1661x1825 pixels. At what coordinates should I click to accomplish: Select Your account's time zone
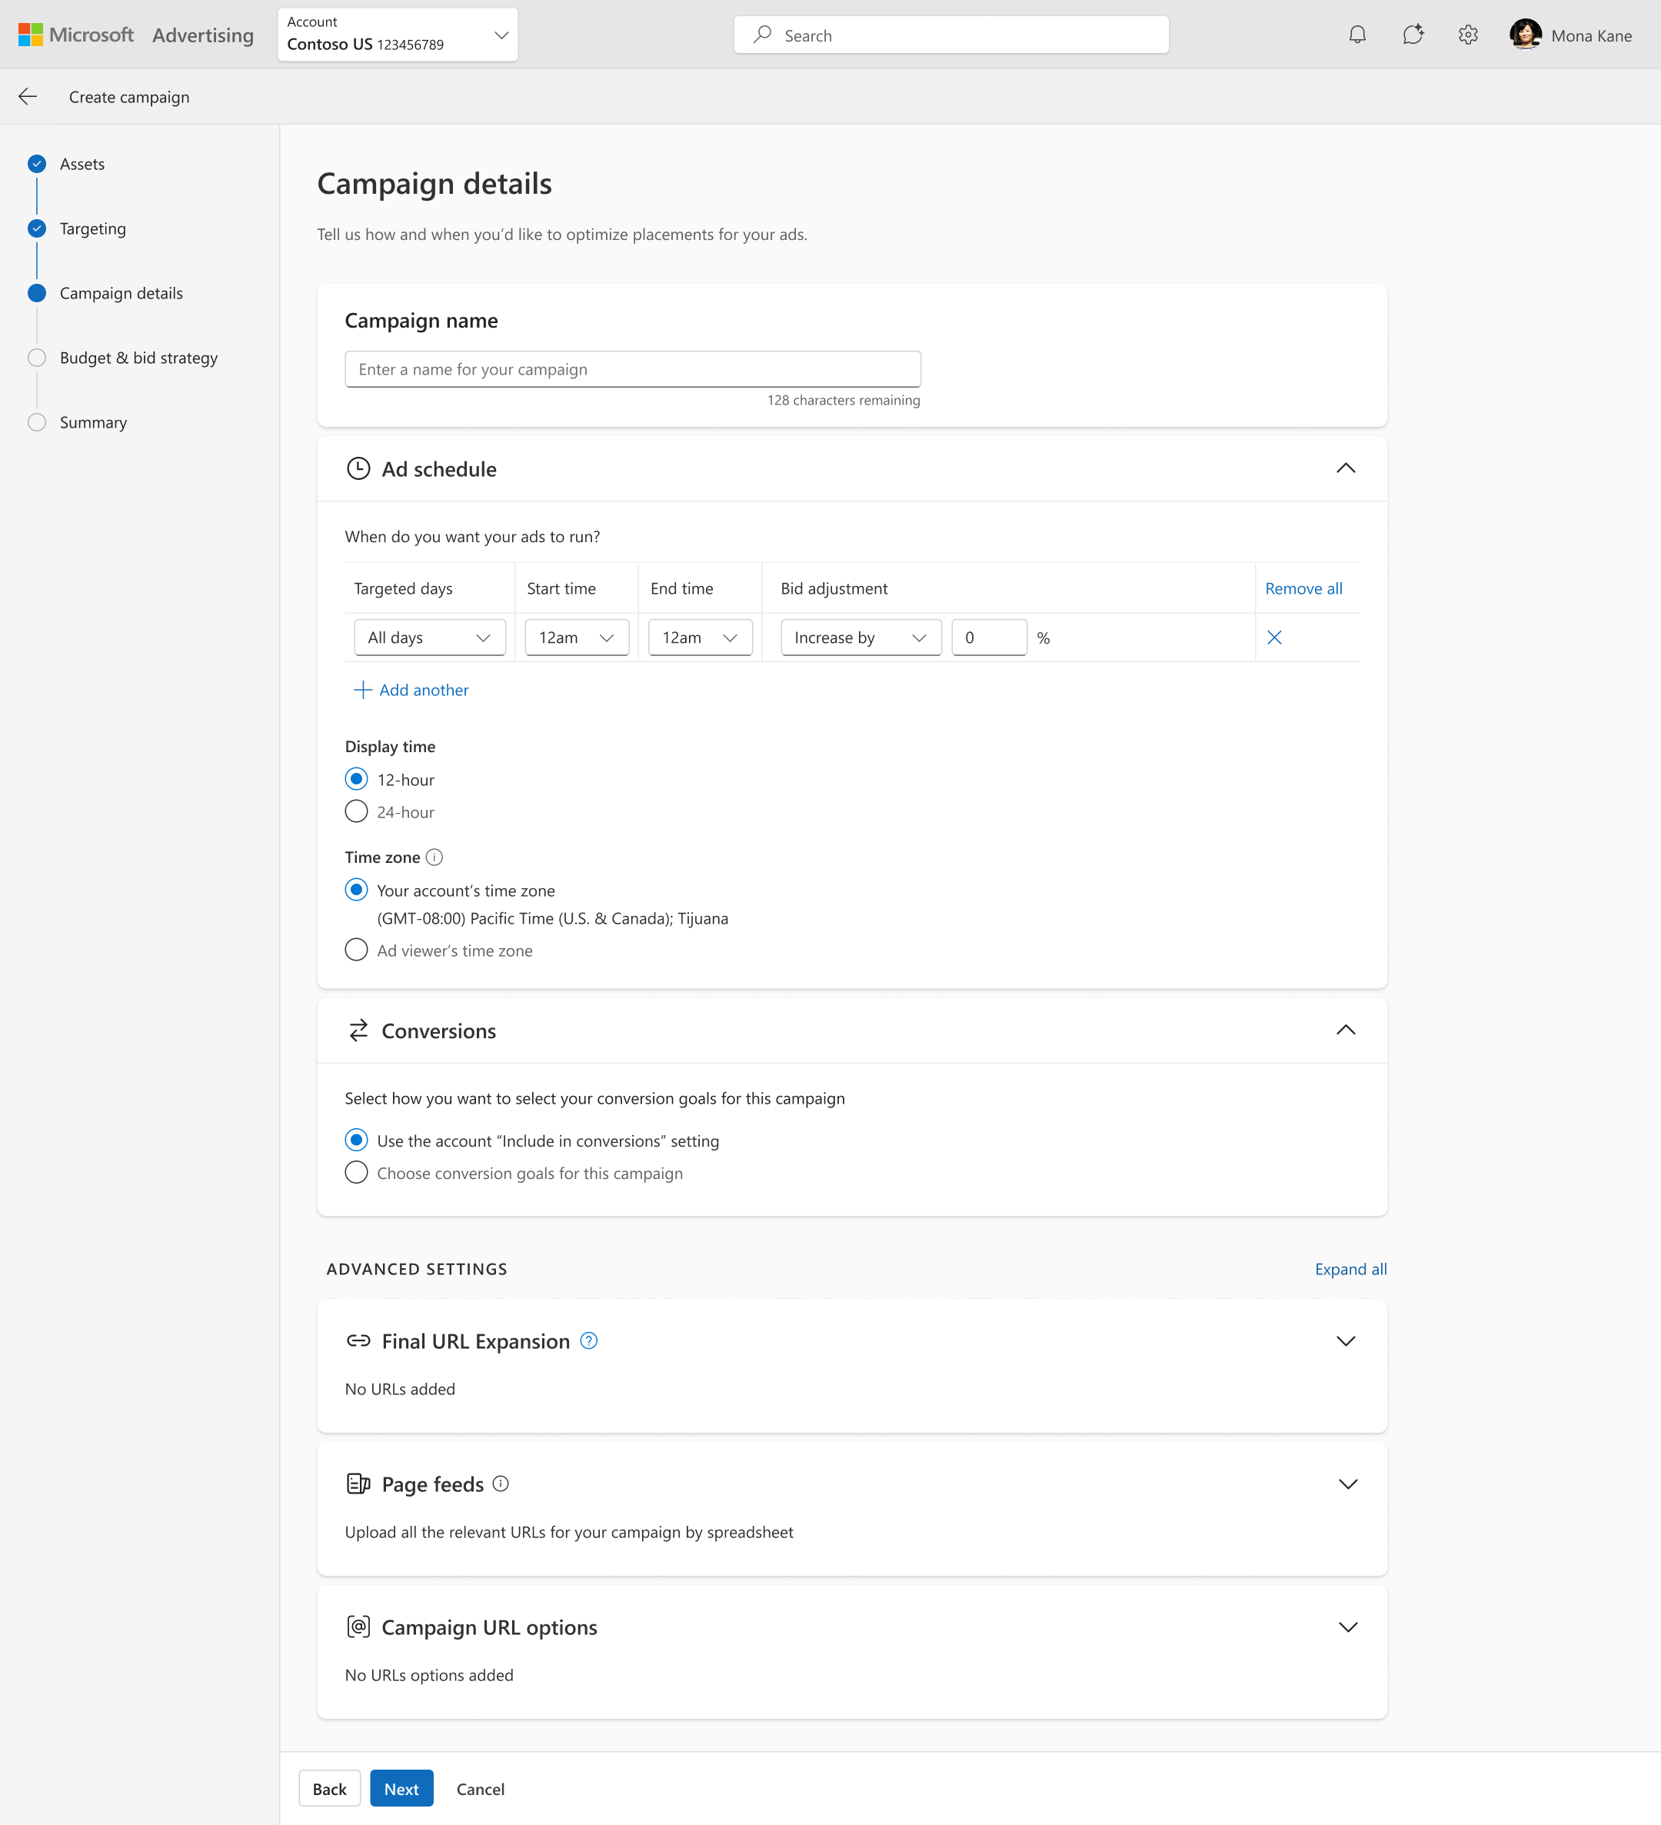pos(357,890)
